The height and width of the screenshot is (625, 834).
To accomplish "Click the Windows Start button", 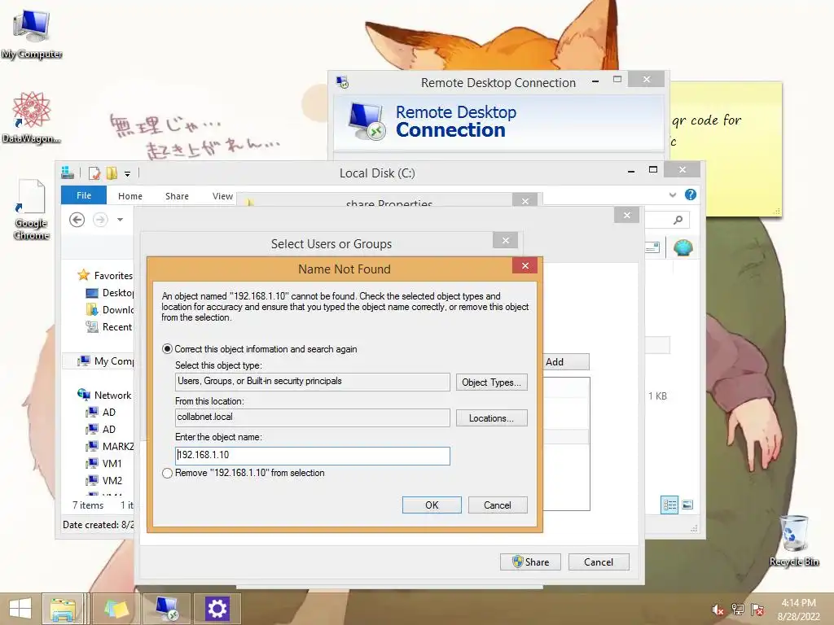I will click(20, 609).
